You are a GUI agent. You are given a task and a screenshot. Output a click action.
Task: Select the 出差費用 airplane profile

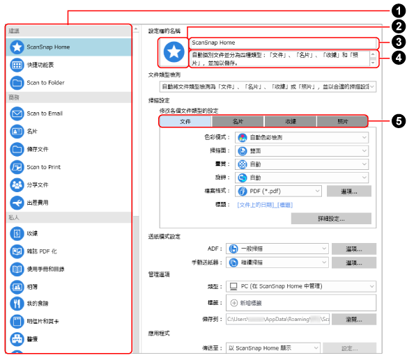(x=68, y=203)
